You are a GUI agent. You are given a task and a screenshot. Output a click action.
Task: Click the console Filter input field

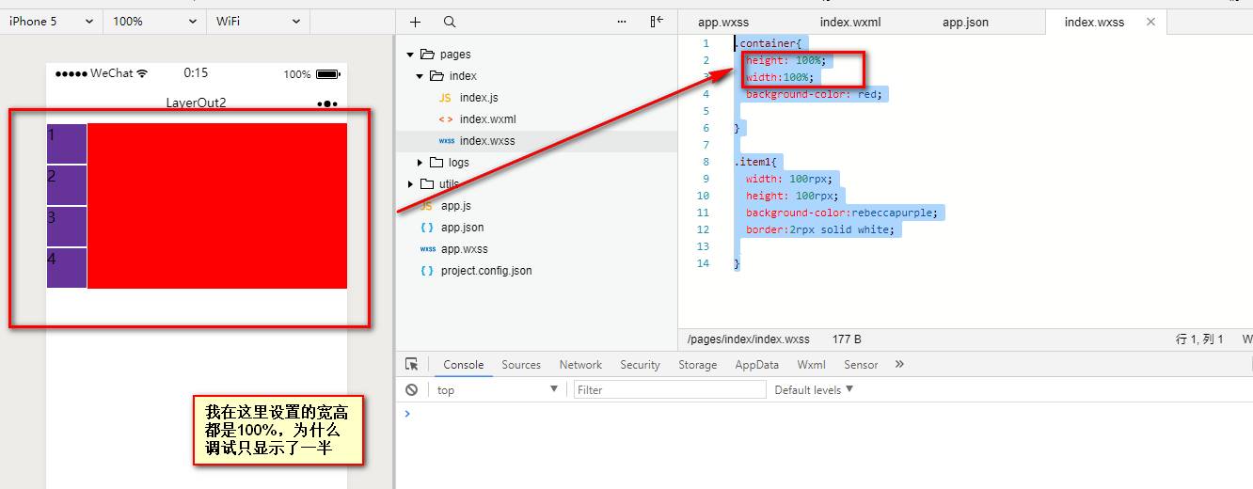coord(670,389)
